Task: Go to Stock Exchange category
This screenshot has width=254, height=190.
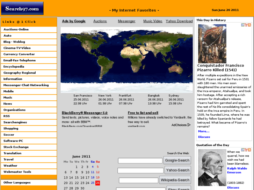Action: click(29, 147)
